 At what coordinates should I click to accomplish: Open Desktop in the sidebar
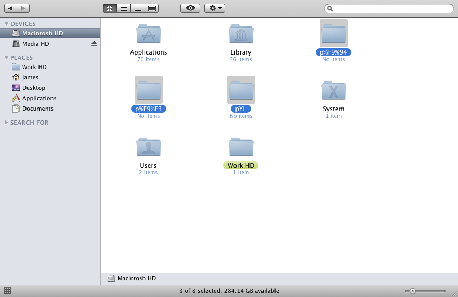pos(50,88)
